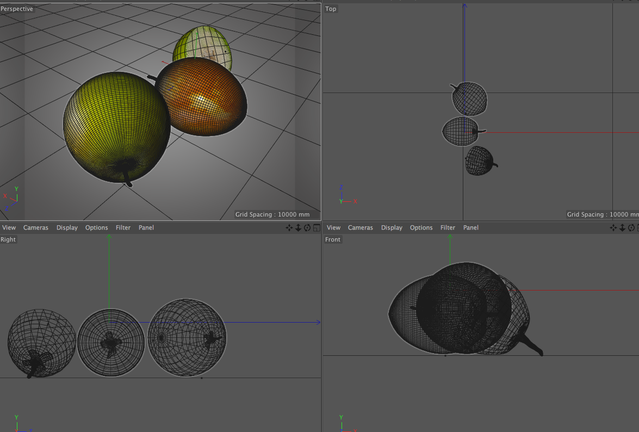Select the large yellow-green apple in Perspective view
Viewport: 639px width, 432px height.
(x=116, y=126)
